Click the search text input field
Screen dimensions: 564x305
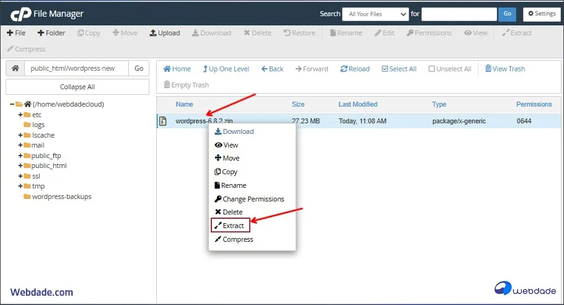[459, 14]
